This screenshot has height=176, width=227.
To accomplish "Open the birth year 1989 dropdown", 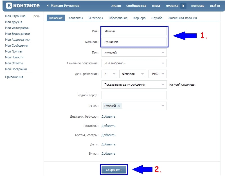I will click(158, 74).
